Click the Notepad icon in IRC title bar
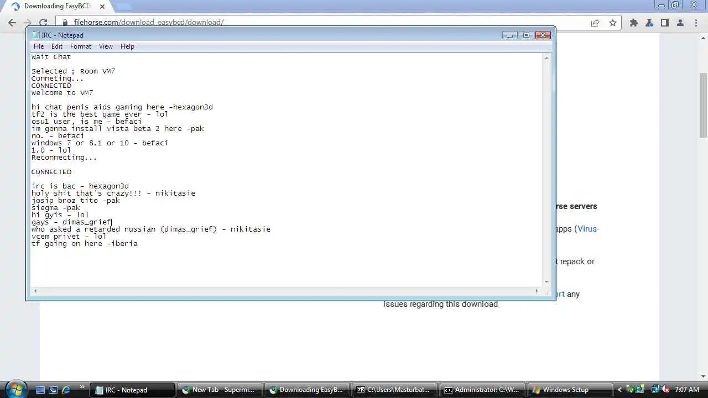 [x=36, y=35]
